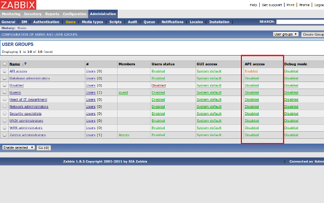Switch to the Monitoring tab
The image size is (324, 203).
[11, 14]
